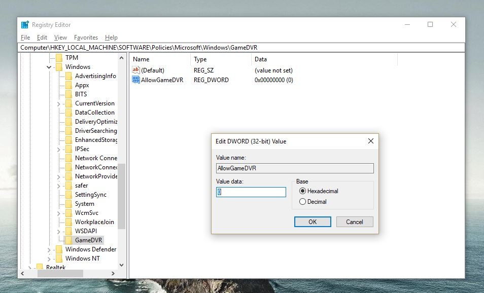484x293 pixels.
Task: Click the right arrow of tree horizontal scrollbar
Action: point(113,273)
